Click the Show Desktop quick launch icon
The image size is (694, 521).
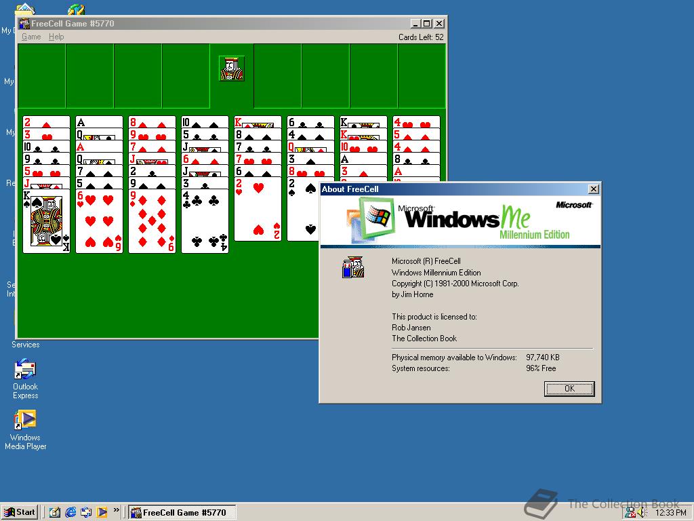click(54, 512)
